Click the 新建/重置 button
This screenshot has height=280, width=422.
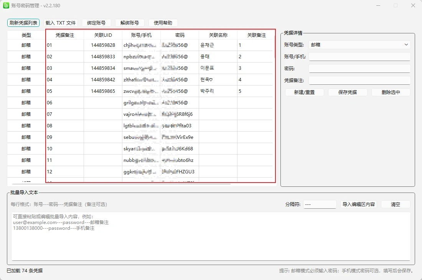(x=304, y=92)
